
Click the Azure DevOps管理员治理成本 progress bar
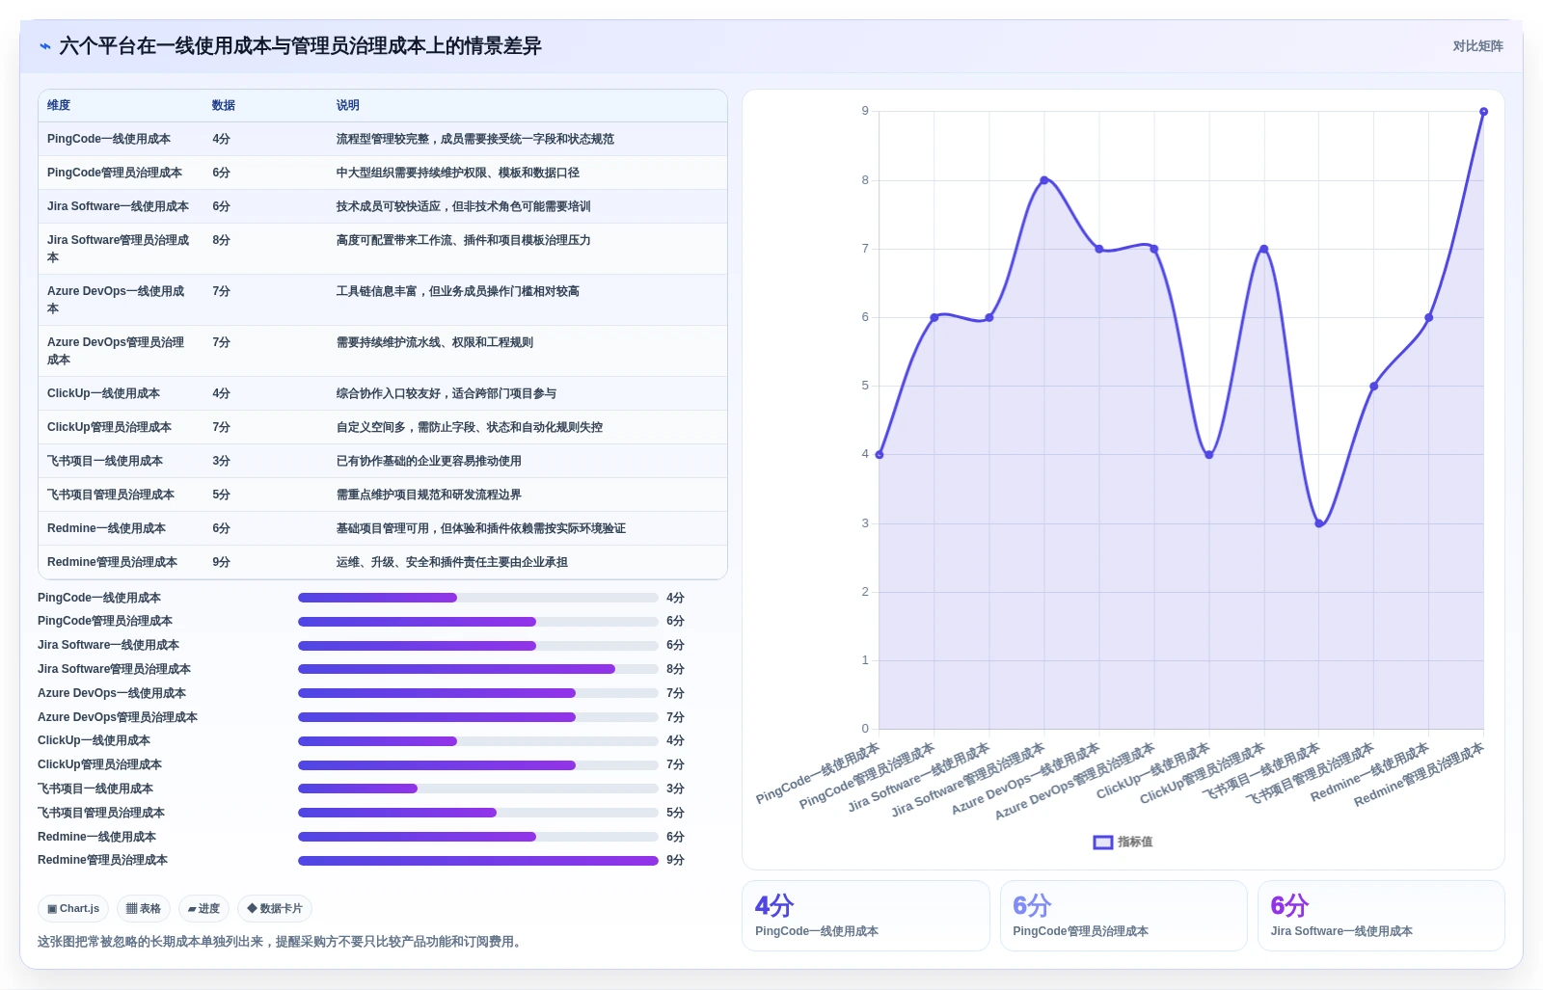point(478,717)
